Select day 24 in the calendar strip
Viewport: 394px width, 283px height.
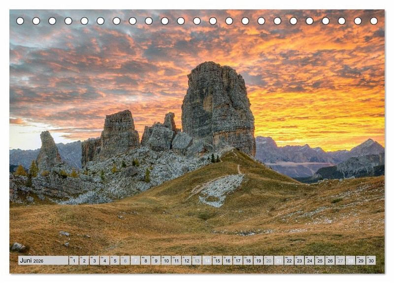(310, 260)
